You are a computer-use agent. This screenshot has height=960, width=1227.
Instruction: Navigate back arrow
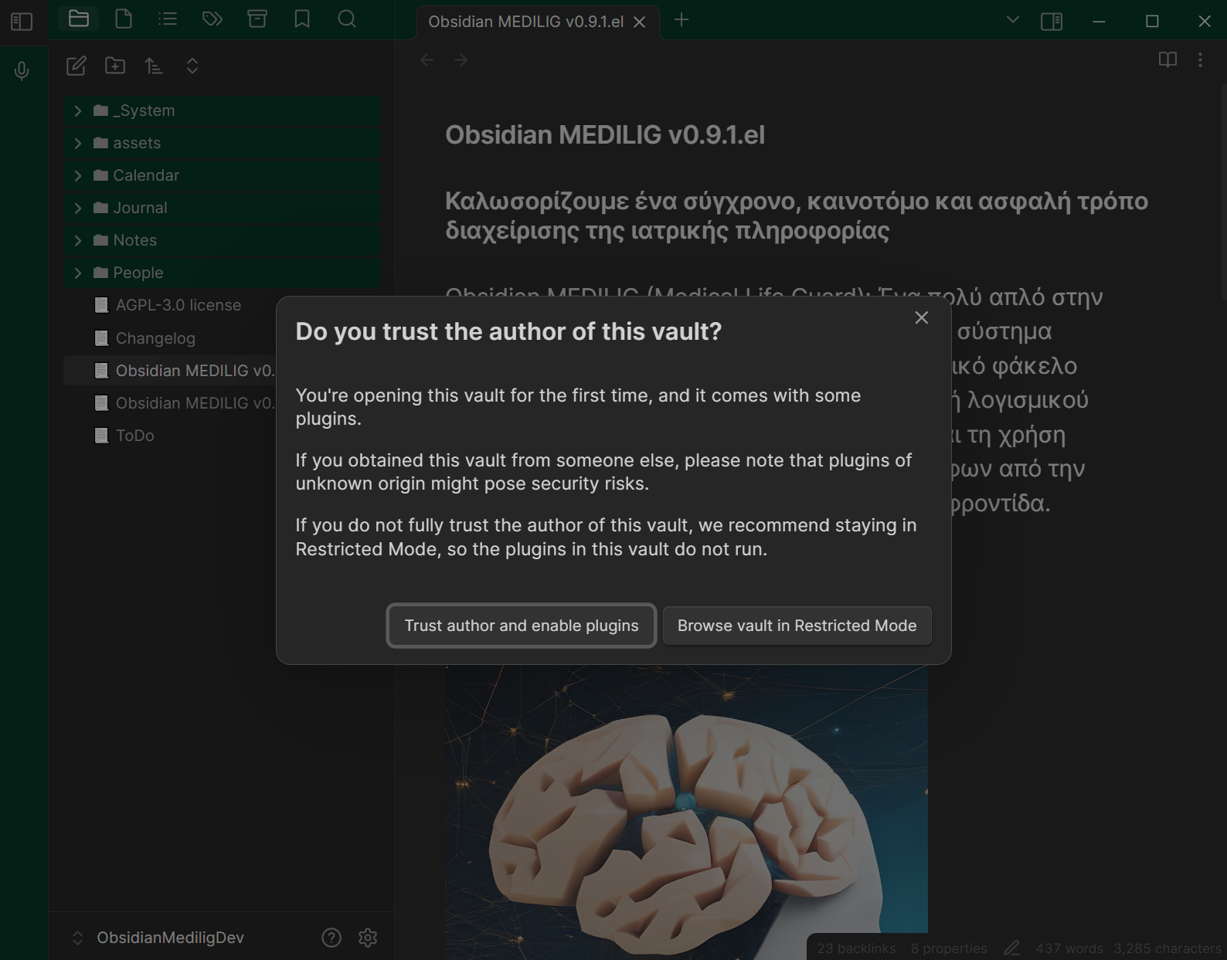[427, 59]
